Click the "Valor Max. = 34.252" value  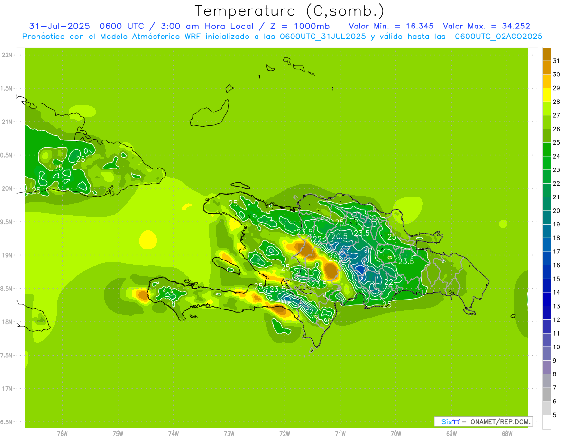[486, 26]
